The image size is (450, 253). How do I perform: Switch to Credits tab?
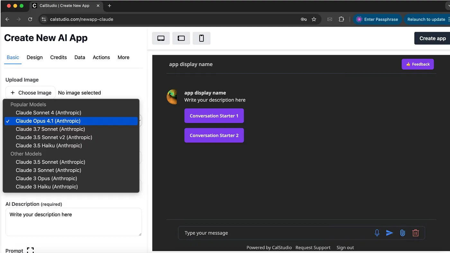pyautogui.click(x=59, y=57)
